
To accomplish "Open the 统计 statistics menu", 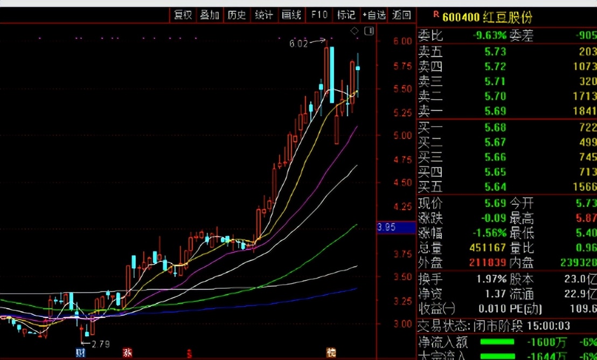I will click(x=264, y=15).
